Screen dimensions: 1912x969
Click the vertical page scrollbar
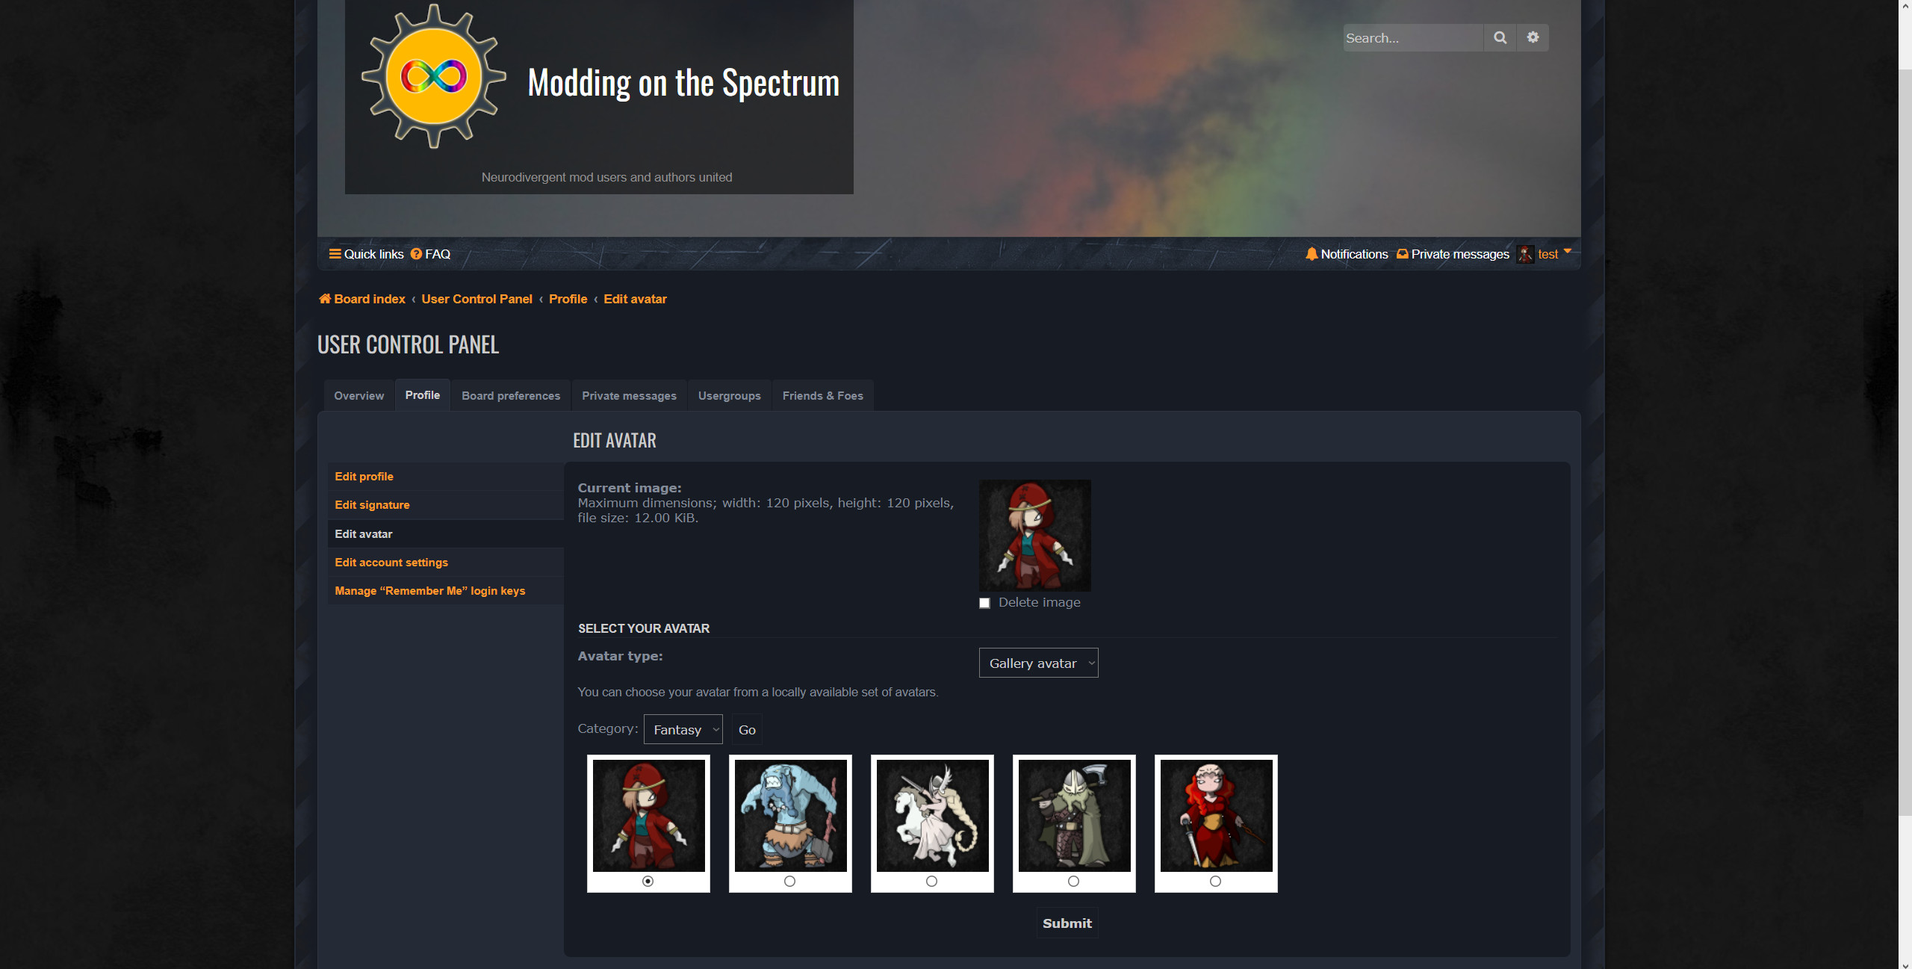click(1905, 484)
